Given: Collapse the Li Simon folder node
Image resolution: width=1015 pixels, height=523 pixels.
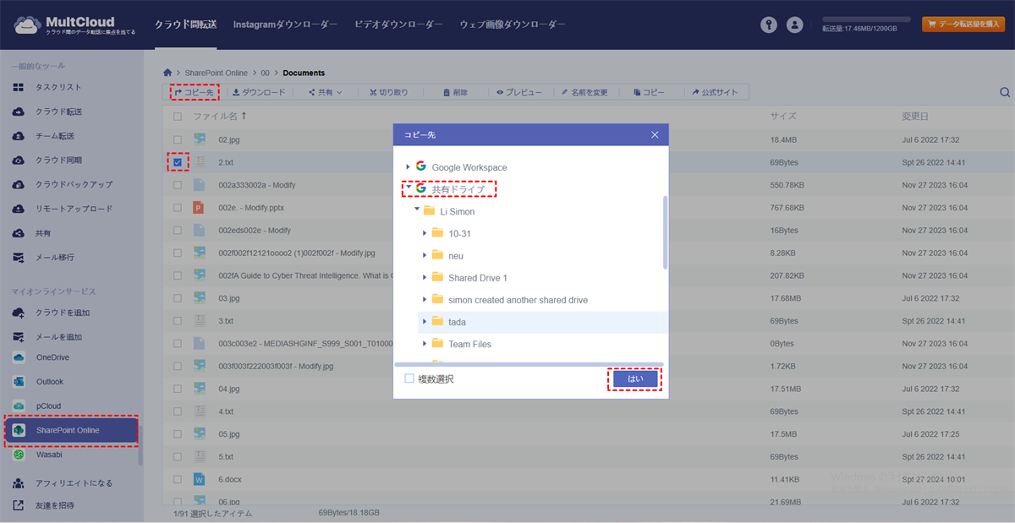Looking at the screenshot, I should click(x=416, y=211).
